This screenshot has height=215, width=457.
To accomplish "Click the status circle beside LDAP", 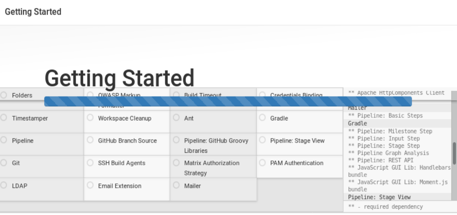I will point(3,185).
